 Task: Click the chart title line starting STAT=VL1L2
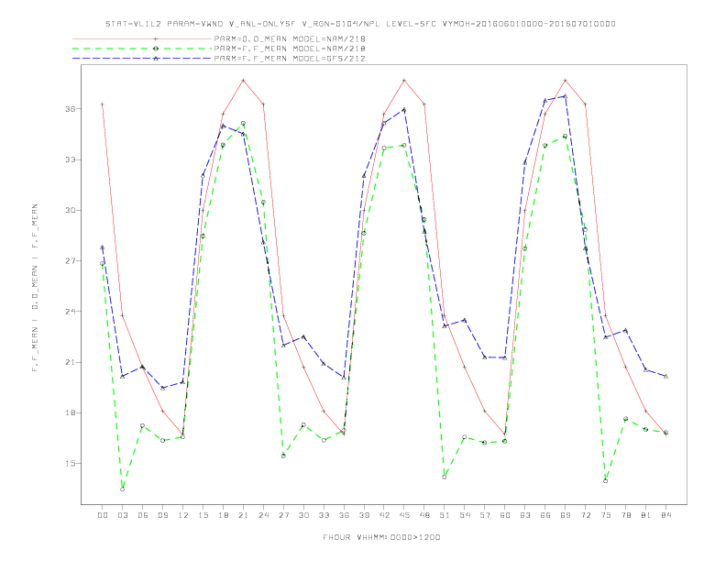coord(360,24)
